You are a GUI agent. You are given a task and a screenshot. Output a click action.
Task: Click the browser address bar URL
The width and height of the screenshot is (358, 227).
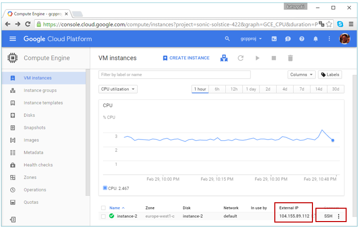180,24
